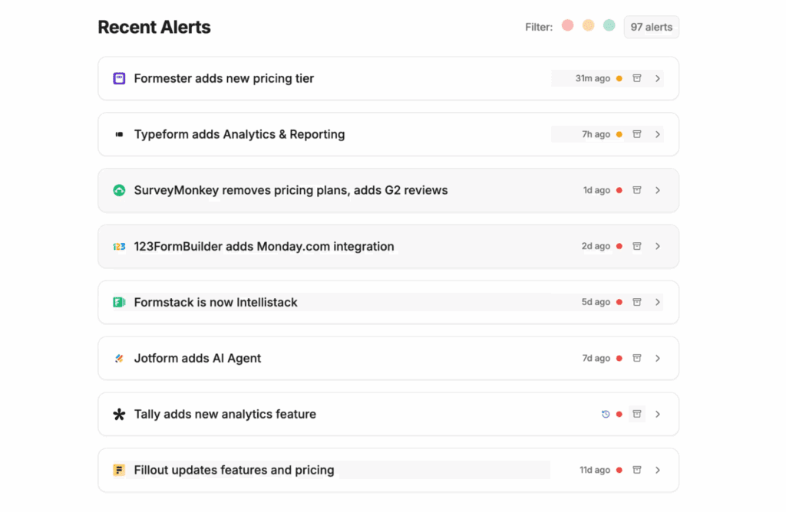The image size is (786, 512).
Task: Click the red status dot on SurveyMonkey alert
Action: coord(619,190)
